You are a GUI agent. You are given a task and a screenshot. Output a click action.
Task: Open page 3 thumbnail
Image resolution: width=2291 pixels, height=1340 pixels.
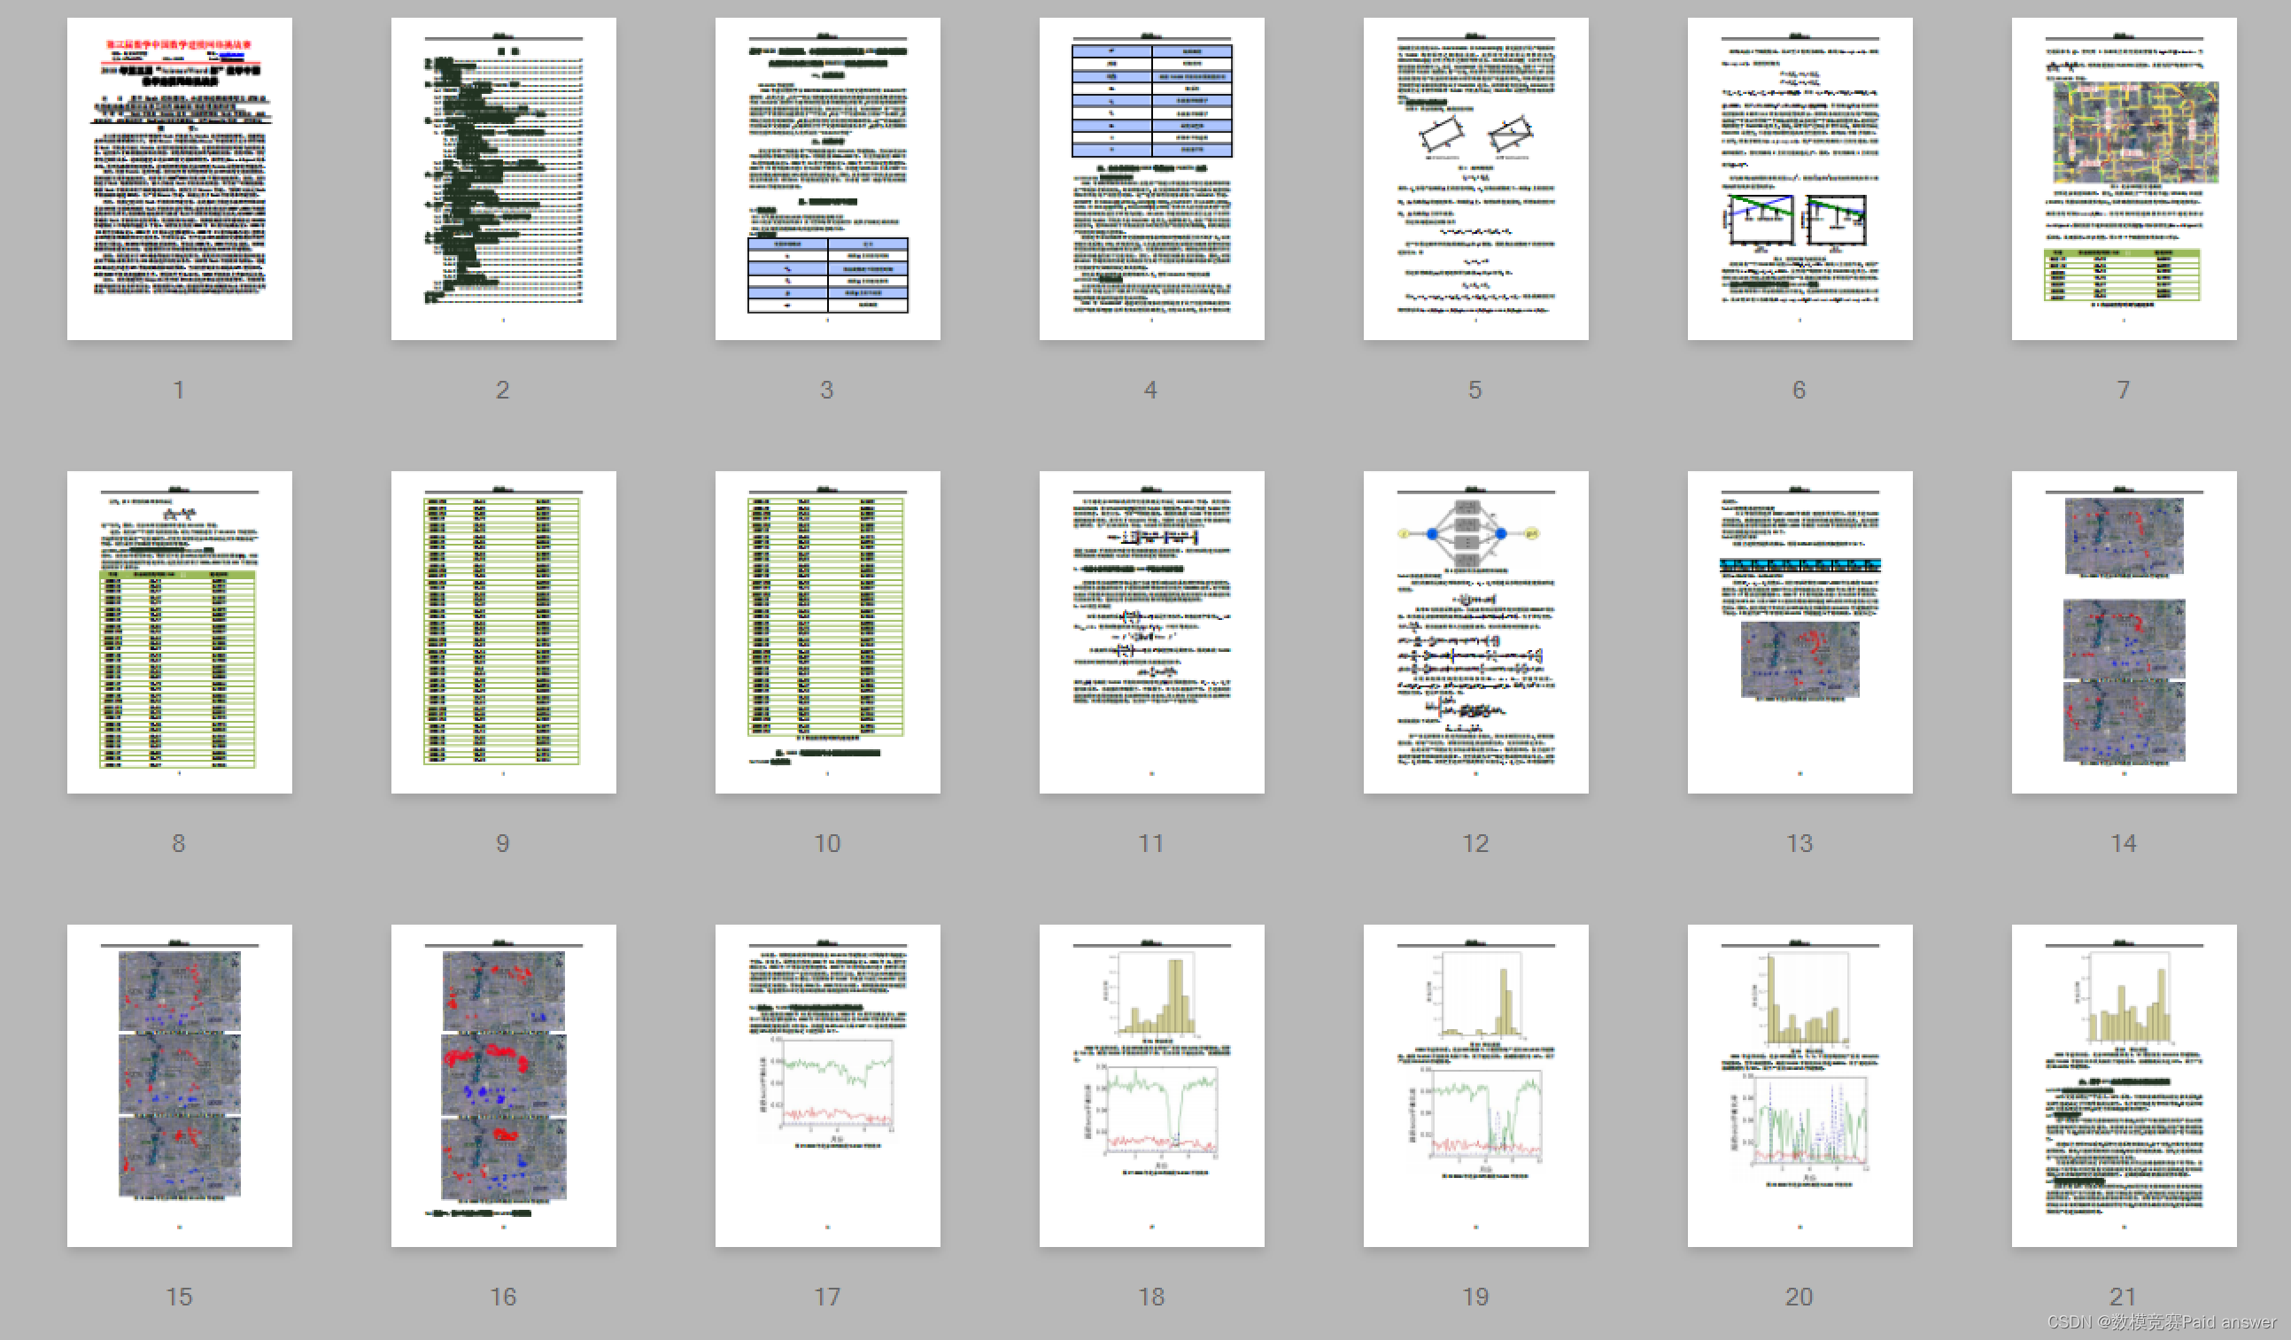(x=827, y=179)
